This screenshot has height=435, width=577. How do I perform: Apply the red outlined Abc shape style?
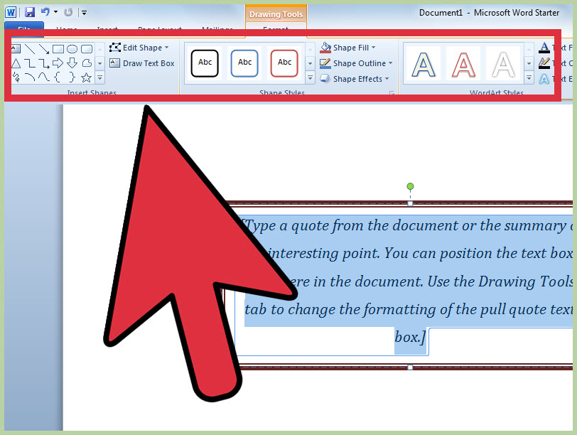(284, 63)
